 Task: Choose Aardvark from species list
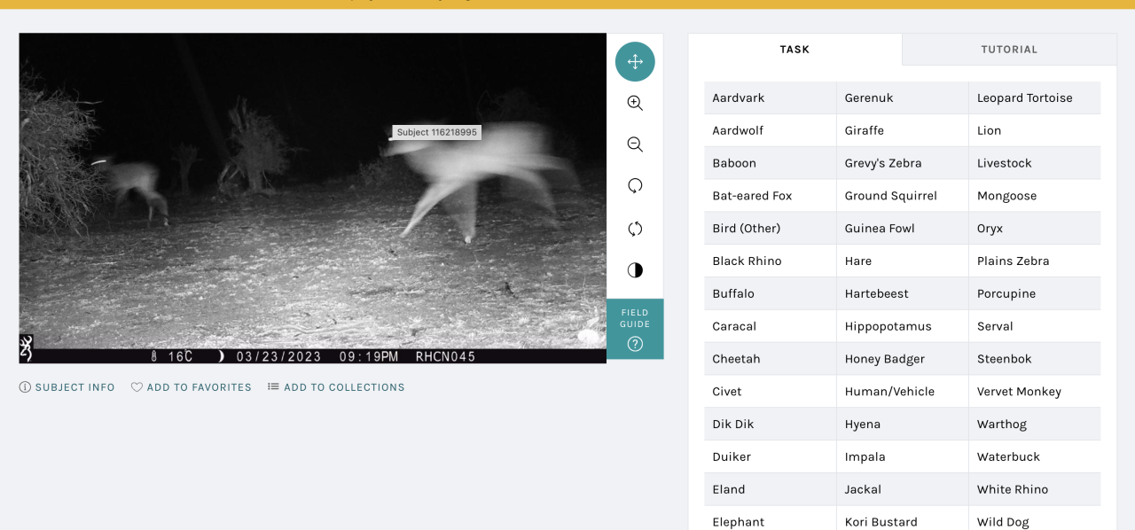click(x=771, y=98)
